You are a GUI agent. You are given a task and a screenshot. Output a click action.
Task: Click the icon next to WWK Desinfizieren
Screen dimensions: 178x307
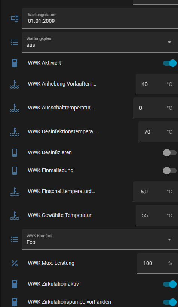point(15,152)
